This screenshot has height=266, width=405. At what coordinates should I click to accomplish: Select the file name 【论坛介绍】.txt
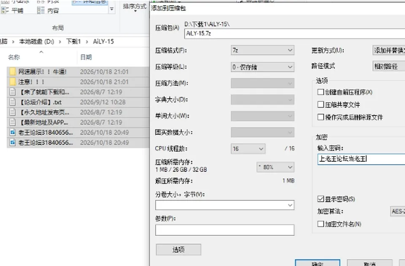coord(40,102)
